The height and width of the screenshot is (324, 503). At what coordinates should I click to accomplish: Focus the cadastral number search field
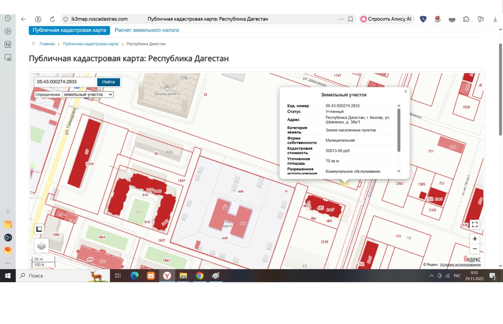pyautogui.click(x=65, y=82)
